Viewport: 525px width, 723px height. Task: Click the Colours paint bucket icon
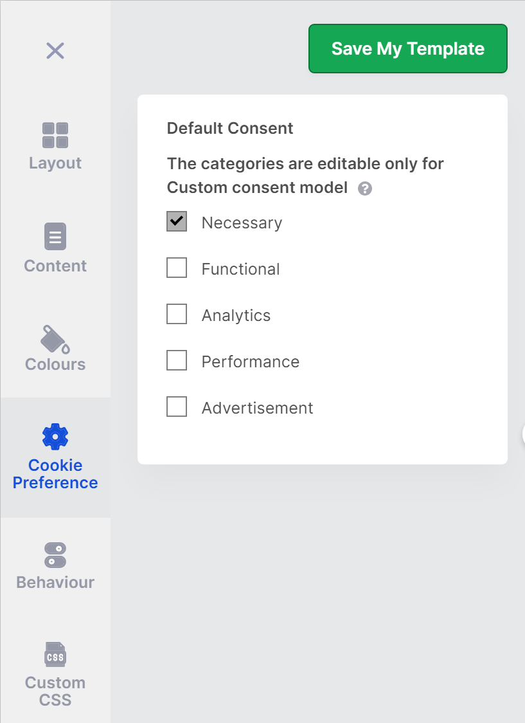coord(55,339)
